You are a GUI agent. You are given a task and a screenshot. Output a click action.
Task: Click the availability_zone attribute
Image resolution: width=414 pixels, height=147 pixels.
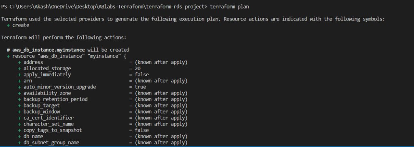pyautogui.click(x=47, y=93)
